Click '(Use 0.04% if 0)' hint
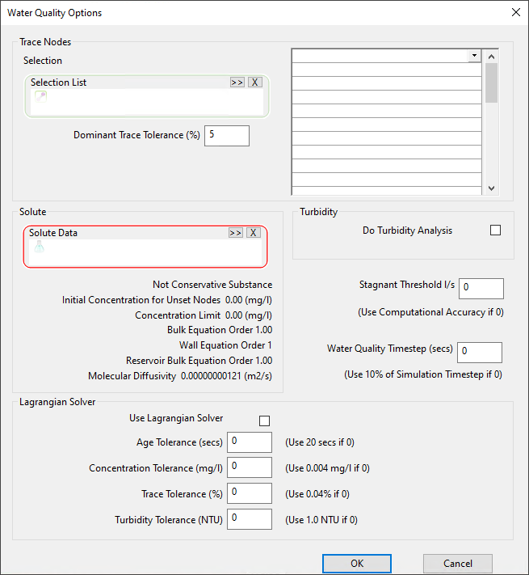The image size is (529, 575). pyautogui.click(x=317, y=494)
